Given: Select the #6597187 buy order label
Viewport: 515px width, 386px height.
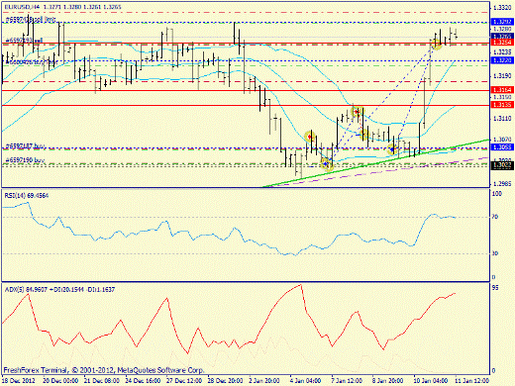Looking at the screenshot, I should (x=26, y=145).
